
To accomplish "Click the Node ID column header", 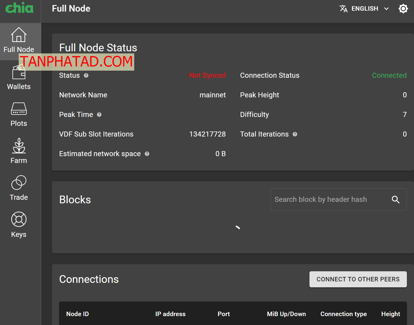I will point(78,314).
